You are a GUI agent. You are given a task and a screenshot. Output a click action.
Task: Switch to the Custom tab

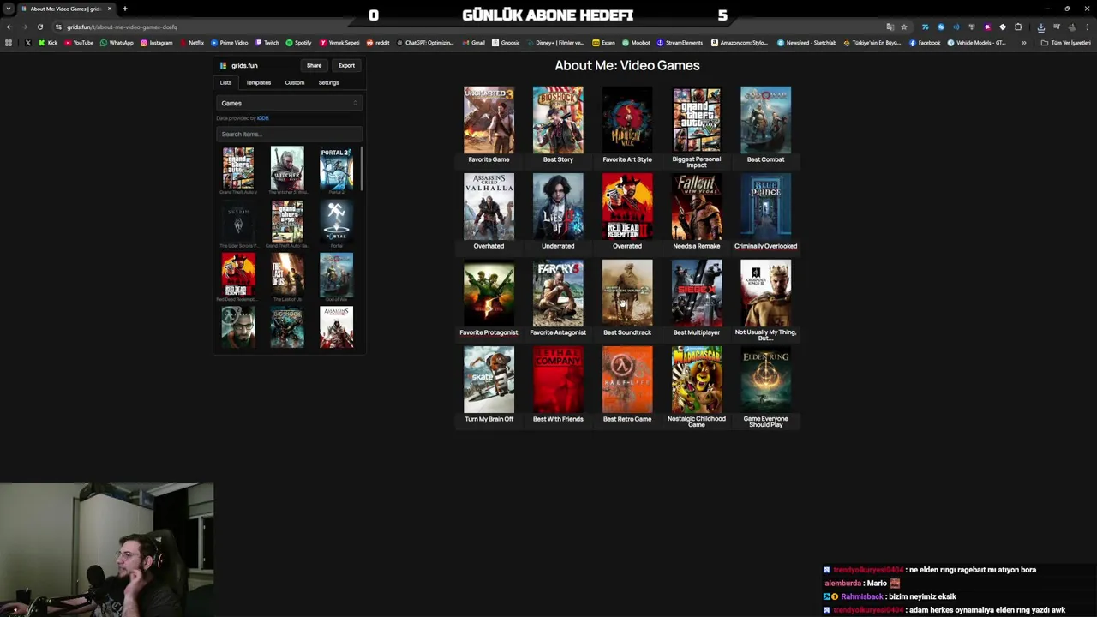(x=294, y=82)
